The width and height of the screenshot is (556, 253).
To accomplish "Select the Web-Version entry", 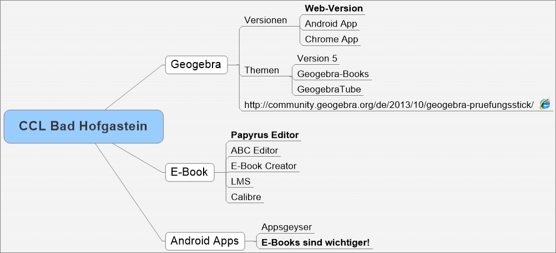I will click(x=333, y=8).
